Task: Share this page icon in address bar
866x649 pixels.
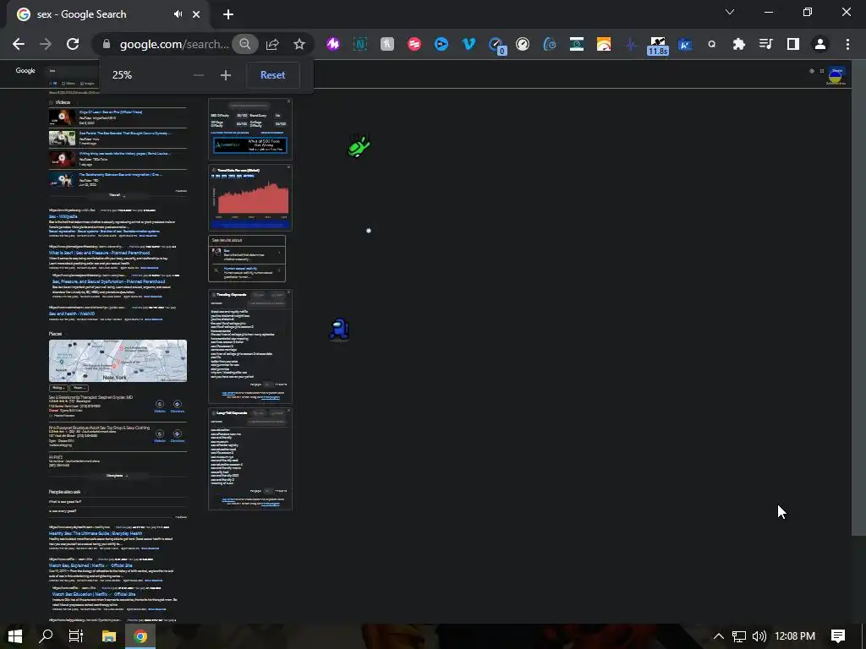Action: [x=272, y=44]
